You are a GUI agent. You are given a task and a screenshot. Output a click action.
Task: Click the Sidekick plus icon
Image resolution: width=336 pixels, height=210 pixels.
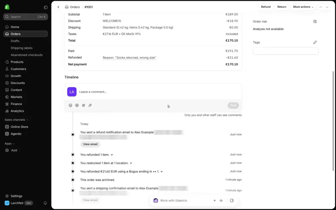pyautogui.click(x=215, y=200)
